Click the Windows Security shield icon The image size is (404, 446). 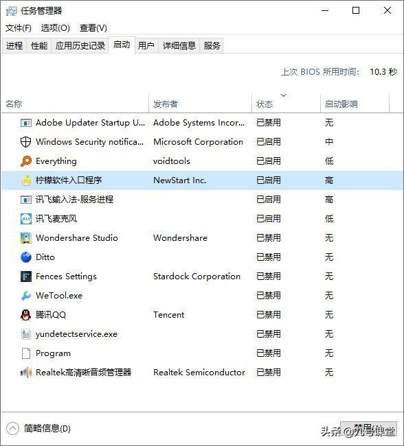click(26, 142)
